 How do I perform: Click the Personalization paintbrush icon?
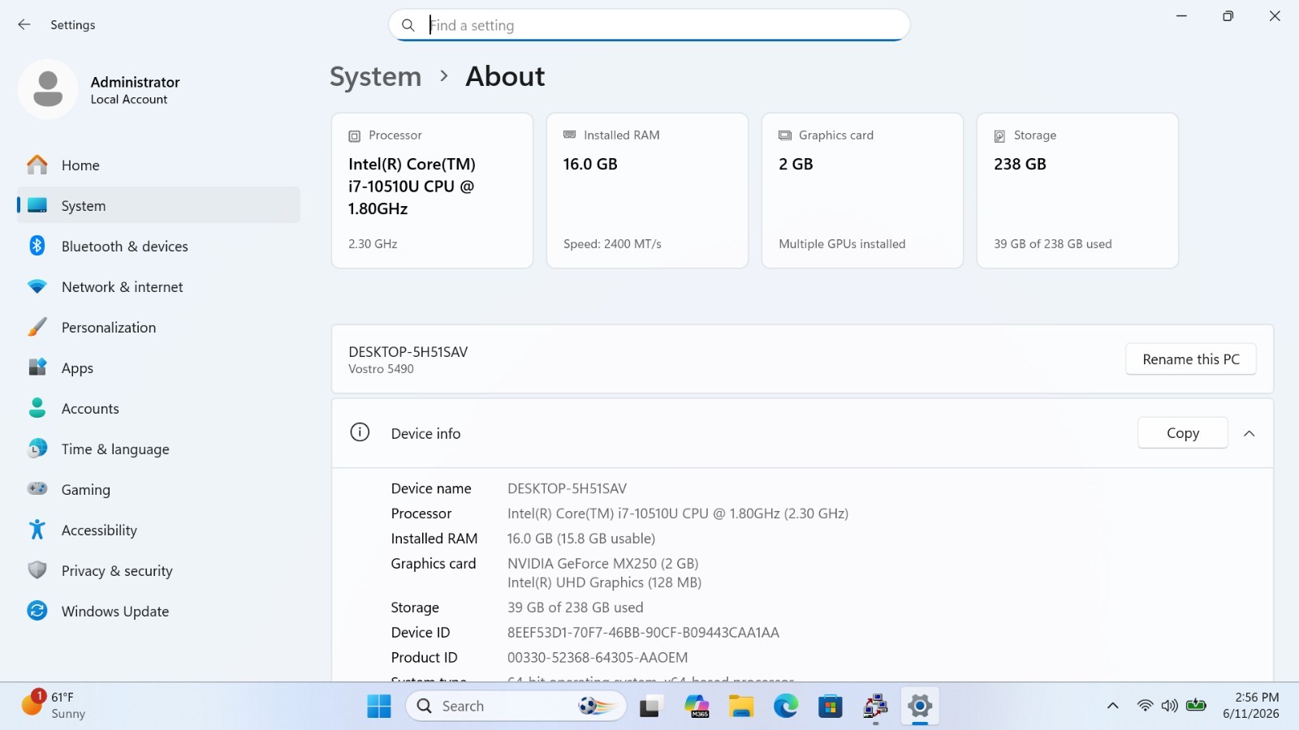(x=37, y=327)
